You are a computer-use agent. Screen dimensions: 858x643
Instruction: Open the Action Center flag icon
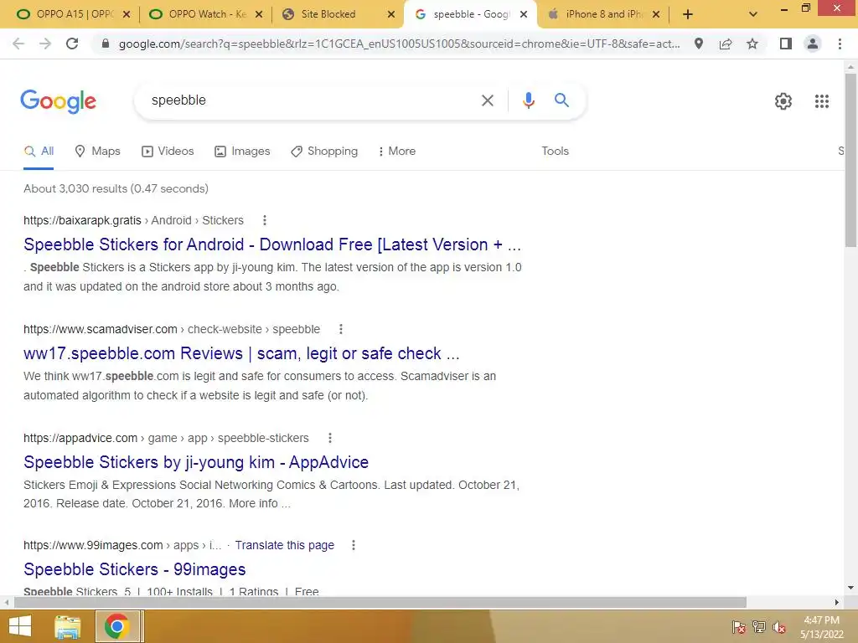coord(739,626)
